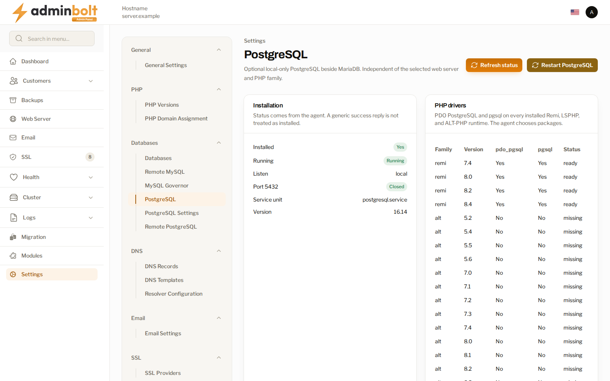The width and height of the screenshot is (610, 381).
Task: Collapse the SSL settings section
Action: point(219,358)
